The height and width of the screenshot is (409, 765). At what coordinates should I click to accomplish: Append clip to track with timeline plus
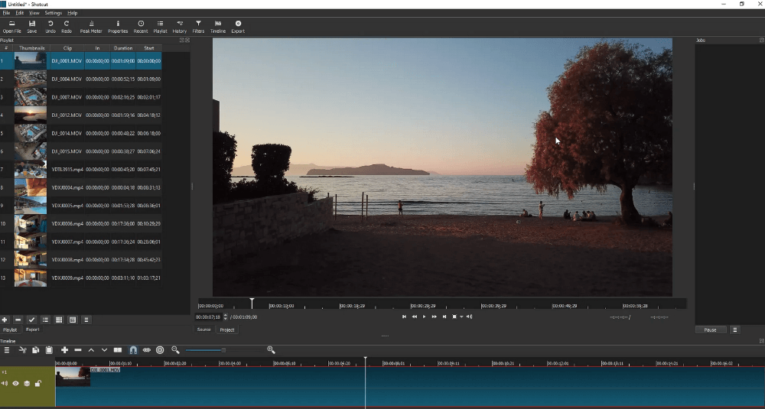click(64, 350)
